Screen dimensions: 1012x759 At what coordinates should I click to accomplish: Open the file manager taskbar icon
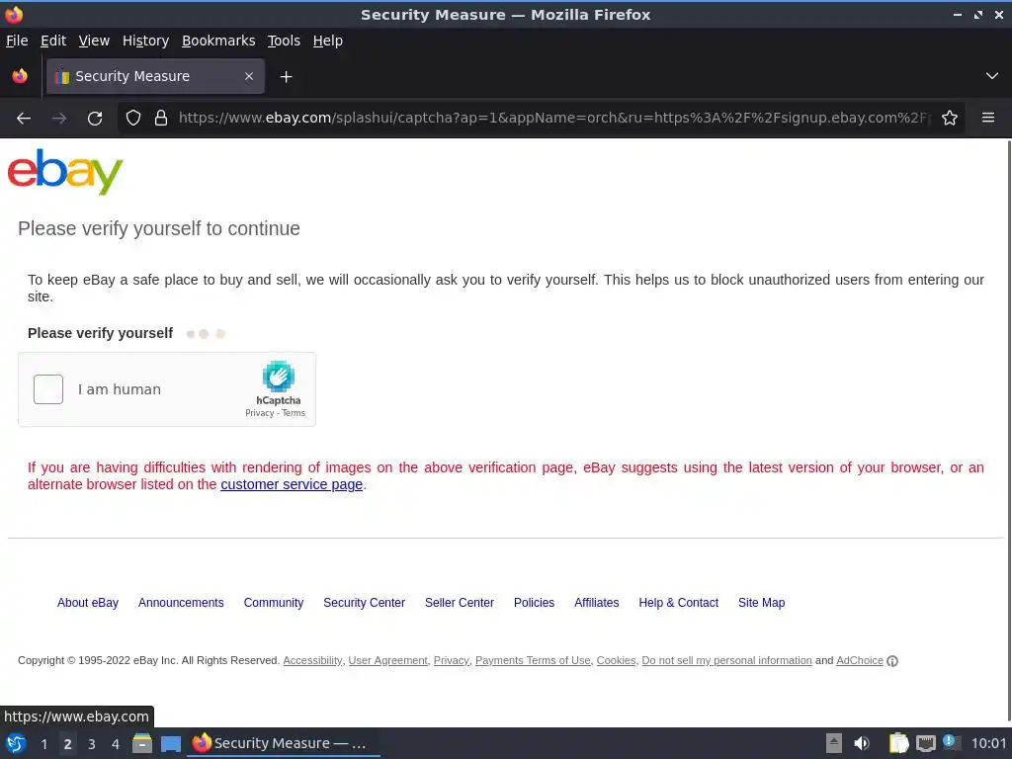coord(142,743)
